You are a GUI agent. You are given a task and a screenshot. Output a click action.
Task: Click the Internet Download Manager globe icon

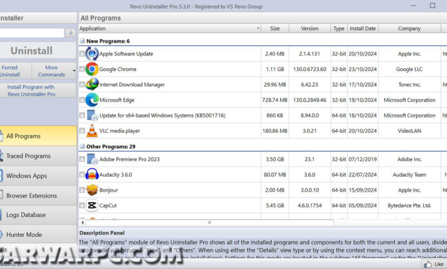click(x=92, y=85)
